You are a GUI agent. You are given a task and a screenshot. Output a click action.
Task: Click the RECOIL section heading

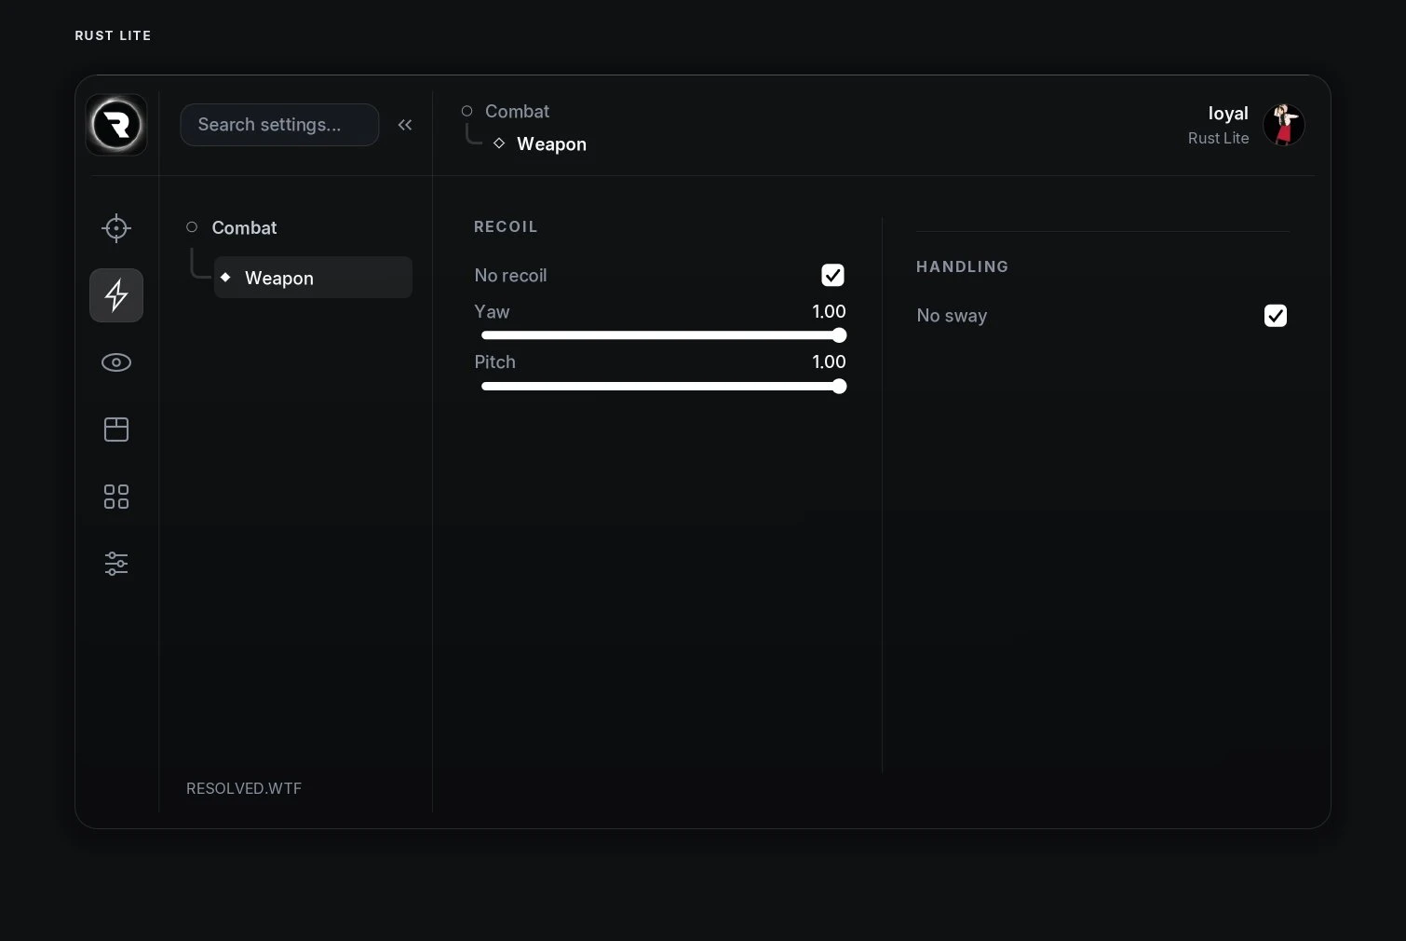[x=506, y=226]
